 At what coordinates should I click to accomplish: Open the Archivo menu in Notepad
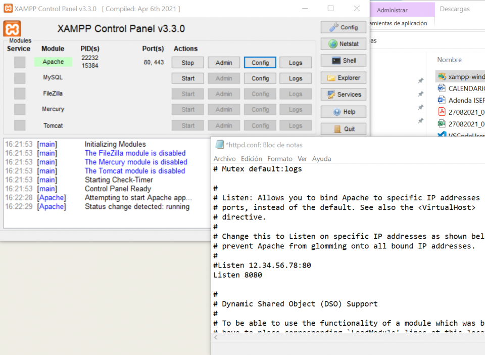224,158
